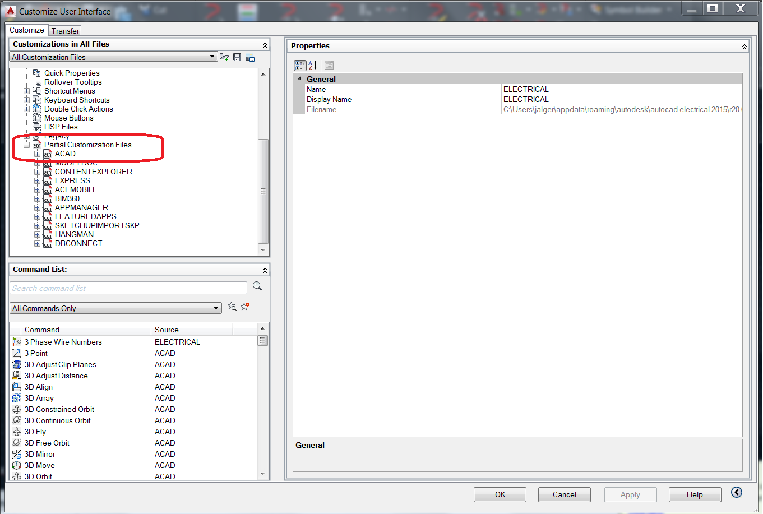Click the AutoCAD logo in the title bar
763x514 pixels.
(10, 11)
